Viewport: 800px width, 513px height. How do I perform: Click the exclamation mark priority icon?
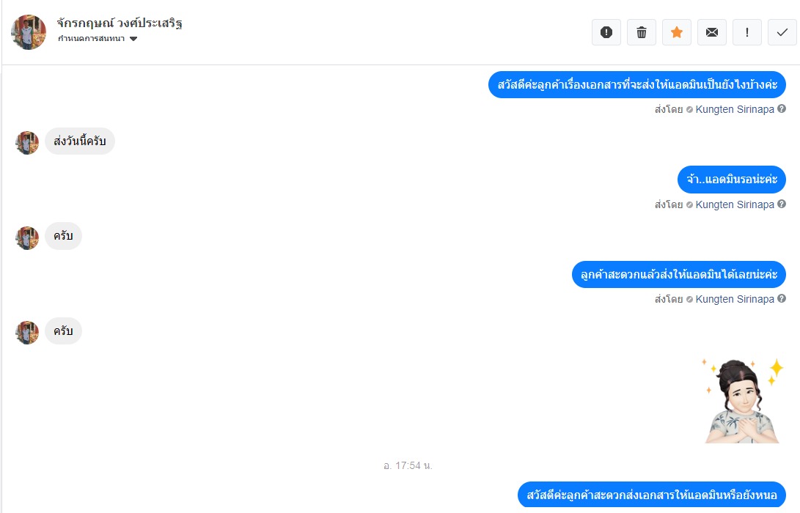pyautogui.click(x=747, y=33)
